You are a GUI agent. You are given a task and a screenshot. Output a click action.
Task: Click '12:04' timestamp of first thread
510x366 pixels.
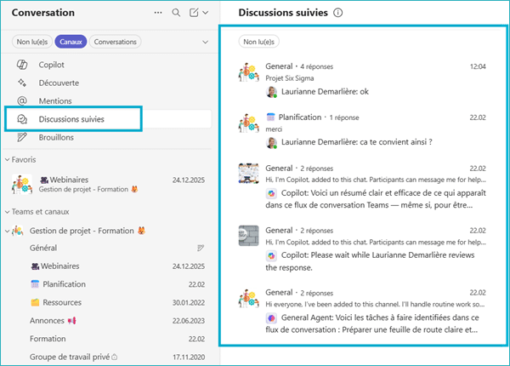[x=478, y=66]
